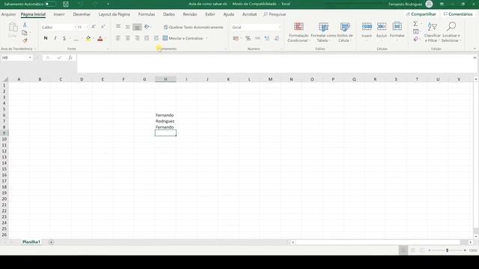Click the Fill down icon

[x=416, y=31]
